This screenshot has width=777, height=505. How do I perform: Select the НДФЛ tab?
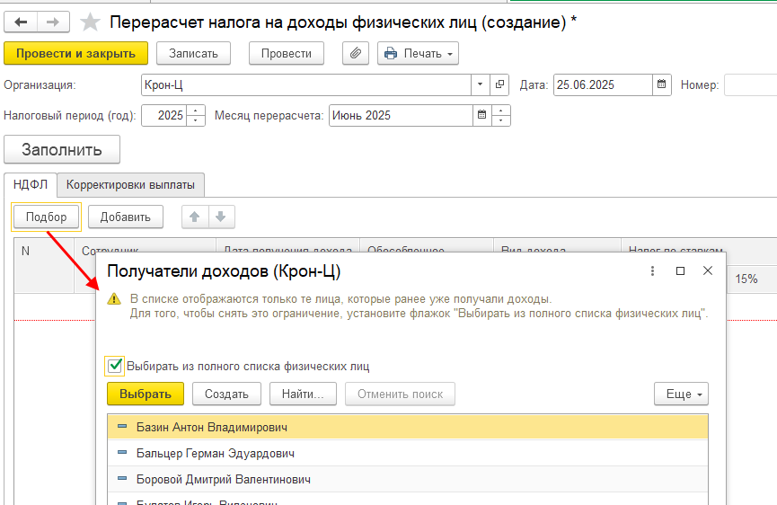point(31,185)
